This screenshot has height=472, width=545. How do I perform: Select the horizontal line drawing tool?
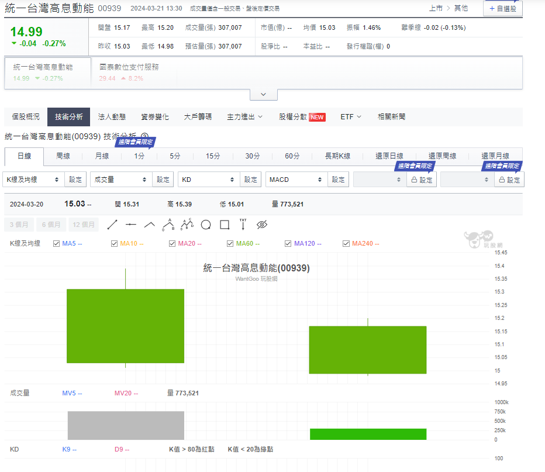pyautogui.click(x=130, y=225)
